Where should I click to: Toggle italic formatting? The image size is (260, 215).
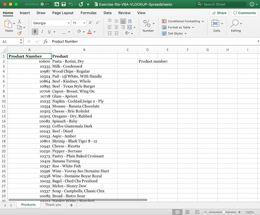pos(42,31)
